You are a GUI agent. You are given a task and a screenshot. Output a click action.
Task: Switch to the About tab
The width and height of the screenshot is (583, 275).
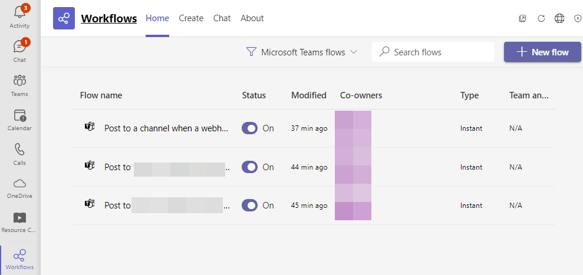252,18
